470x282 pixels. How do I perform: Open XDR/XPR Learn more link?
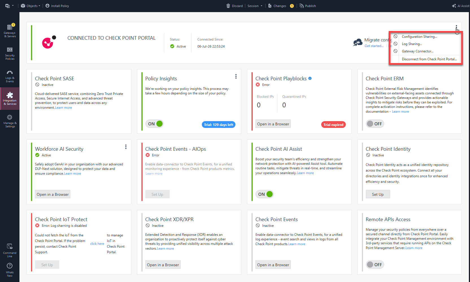165,248
